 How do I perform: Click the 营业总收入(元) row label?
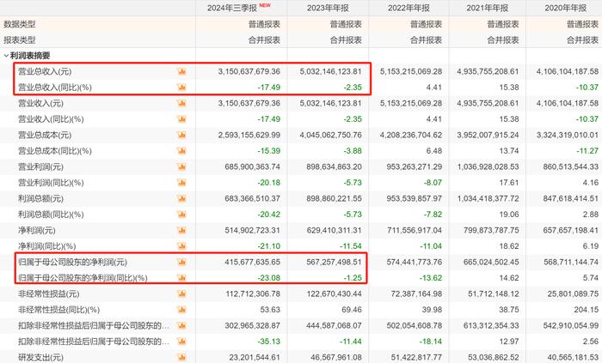coord(45,71)
